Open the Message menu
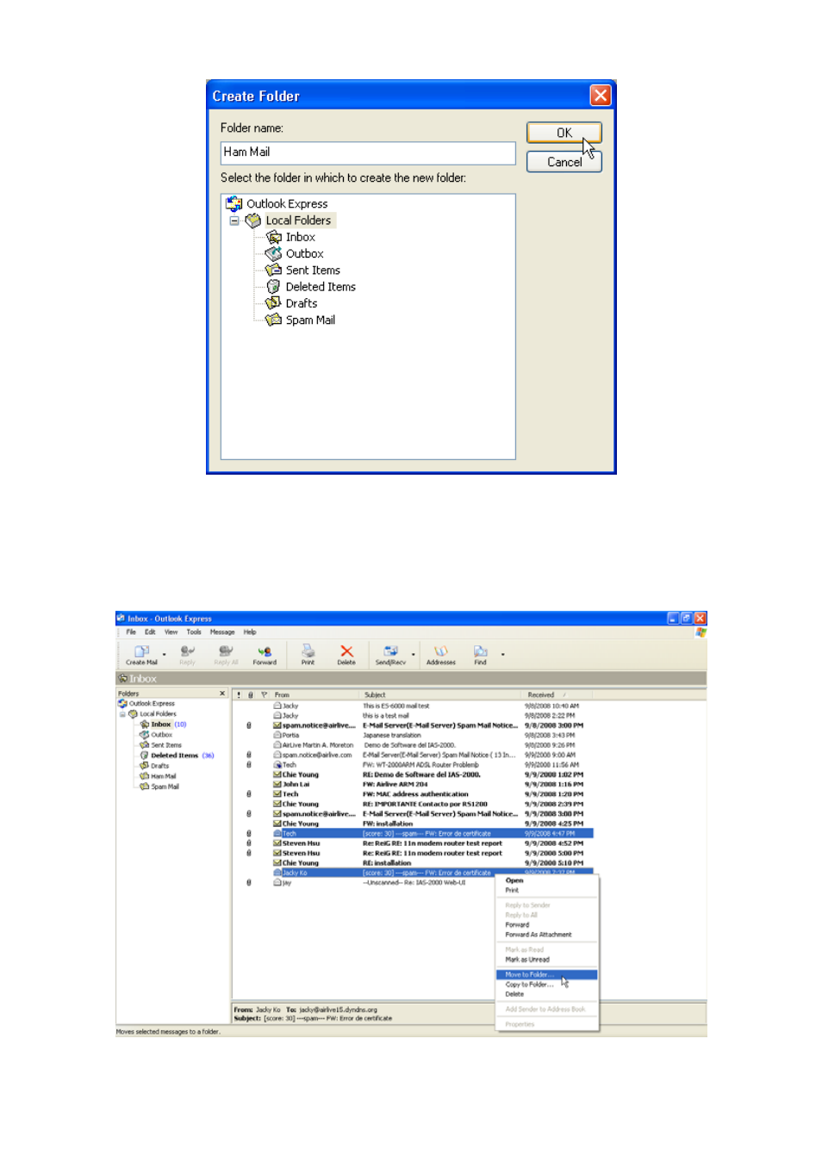Screen dimensions: 822x1163 (222, 632)
